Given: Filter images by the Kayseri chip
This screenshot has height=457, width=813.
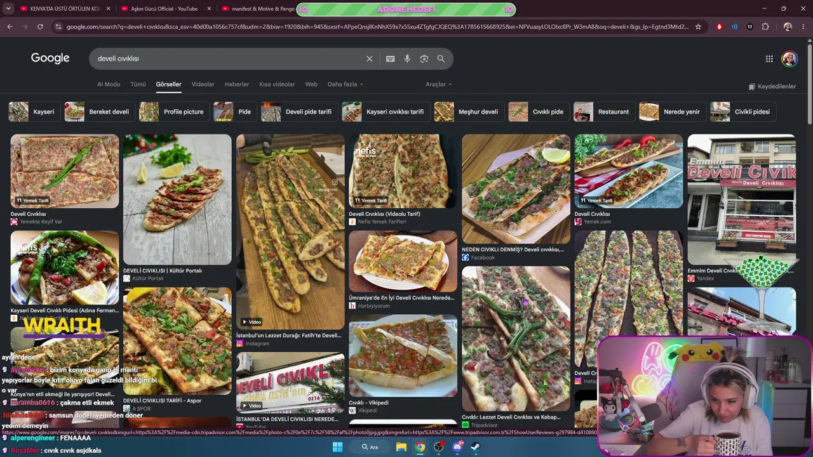Looking at the screenshot, I should tap(34, 112).
